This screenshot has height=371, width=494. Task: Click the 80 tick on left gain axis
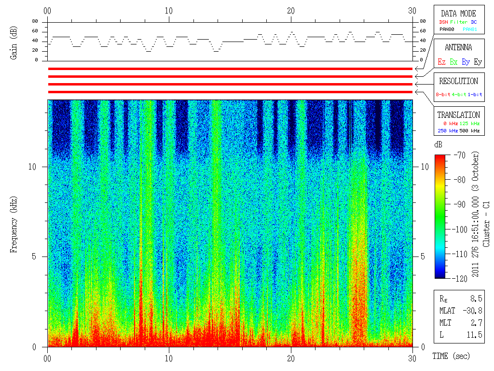35,21
